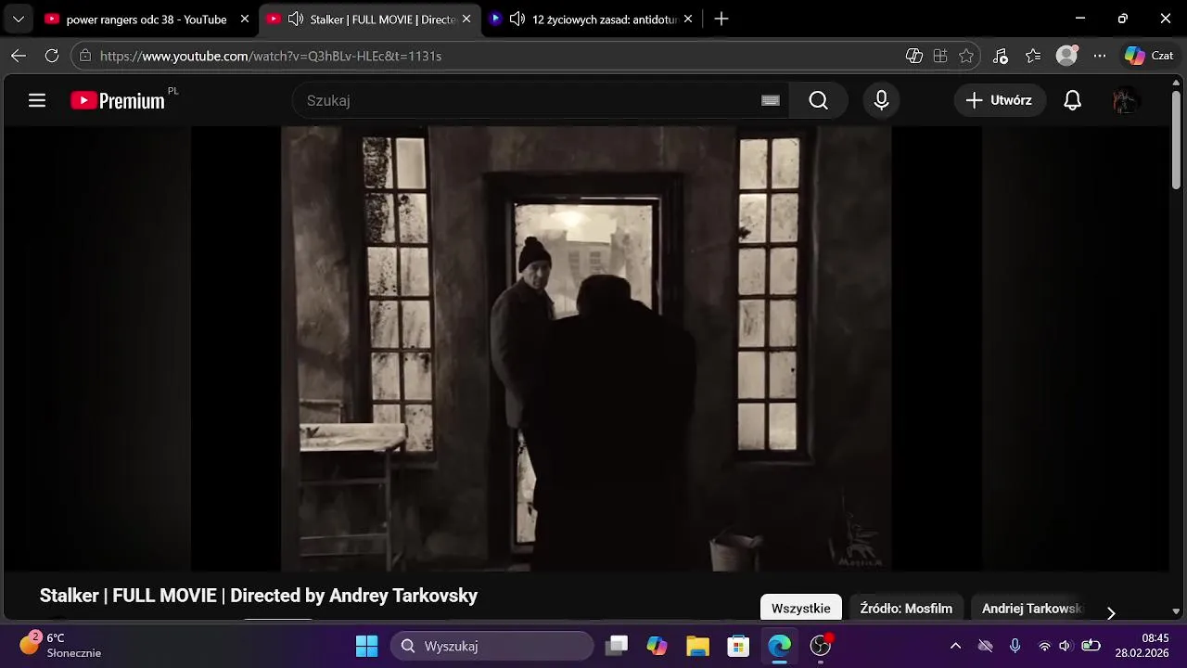Mute audio on Stalker tab speaker icon
The height and width of the screenshot is (668, 1187).
coord(296,19)
